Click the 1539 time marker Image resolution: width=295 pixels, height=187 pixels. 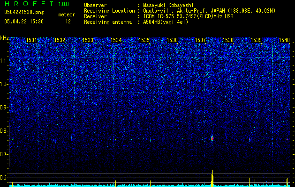(256, 40)
